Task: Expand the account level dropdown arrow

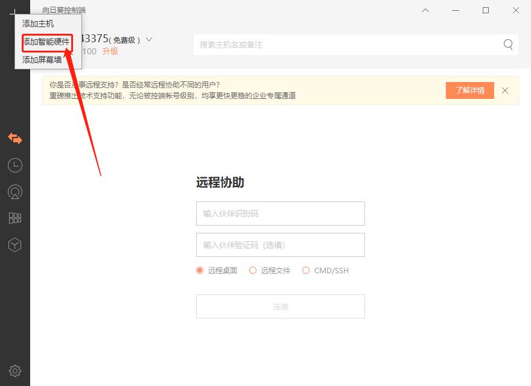Action: (148, 39)
